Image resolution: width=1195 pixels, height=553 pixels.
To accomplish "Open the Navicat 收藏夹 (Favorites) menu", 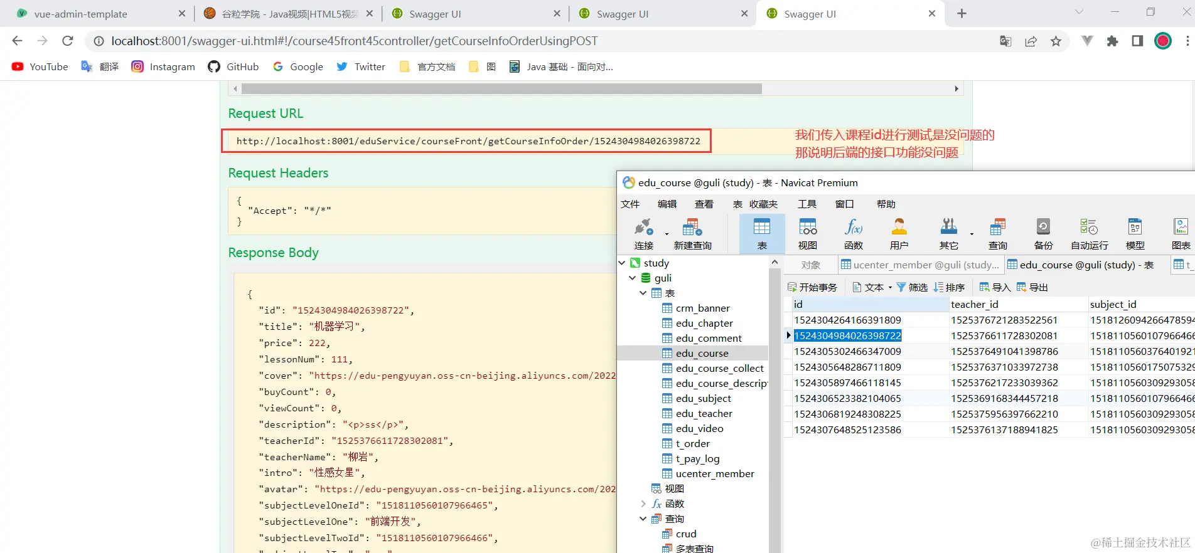I will point(763,204).
